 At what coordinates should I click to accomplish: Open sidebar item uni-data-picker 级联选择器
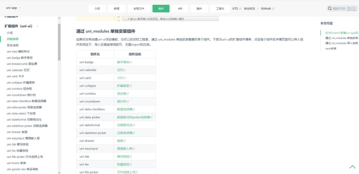24,107
